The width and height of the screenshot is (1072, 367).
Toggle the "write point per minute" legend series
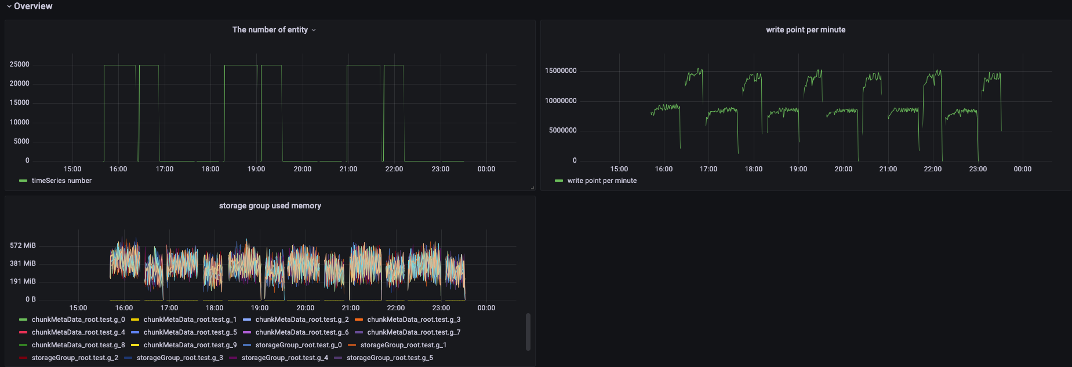pos(602,181)
